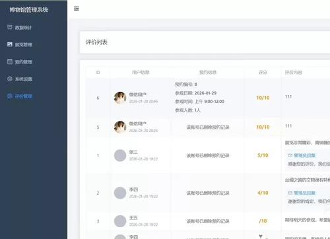330x239 pixels.
Task: Click 该账号已删除预约记录 in row ID 2
Action: pyautogui.click(x=208, y=193)
